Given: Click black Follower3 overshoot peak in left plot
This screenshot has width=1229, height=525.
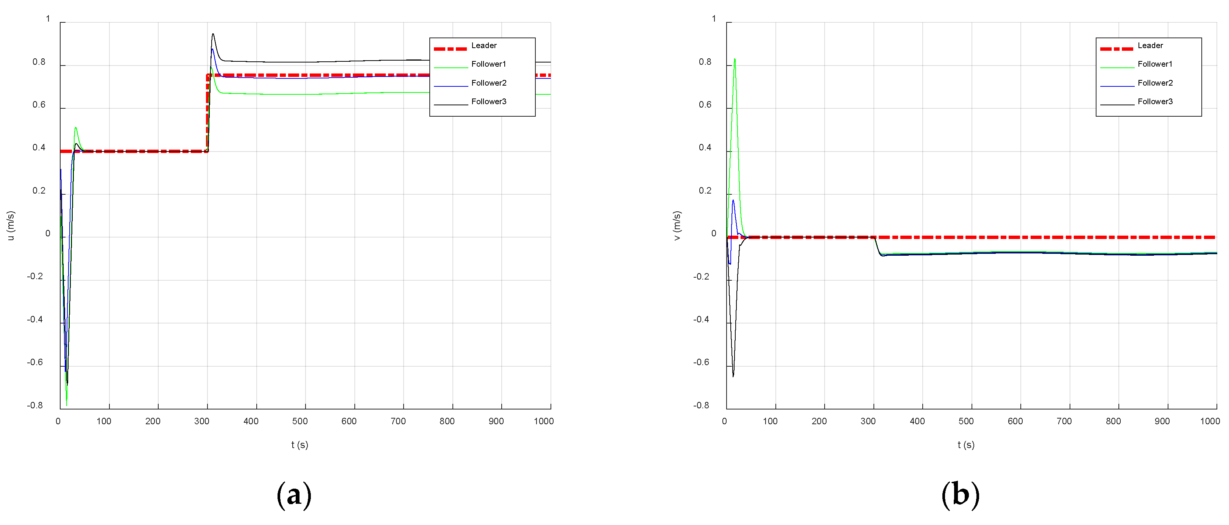Looking at the screenshot, I should point(213,34).
